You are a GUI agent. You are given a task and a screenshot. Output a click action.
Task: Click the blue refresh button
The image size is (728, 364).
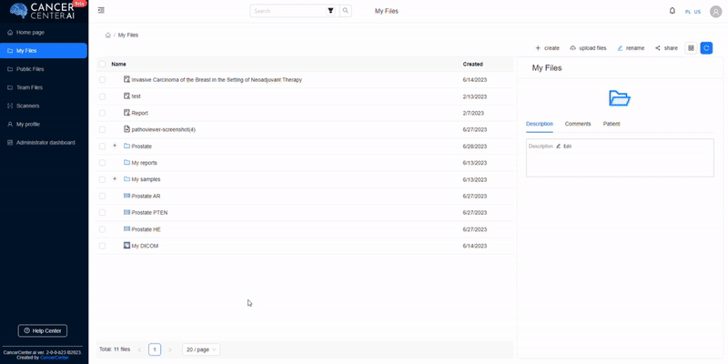[x=706, y=48]
